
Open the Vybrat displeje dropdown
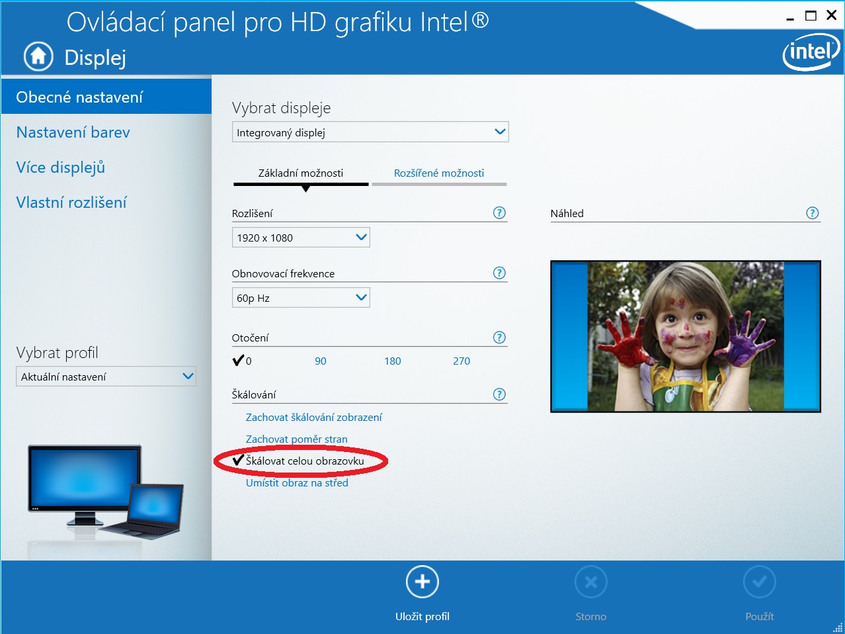point(370,132)
